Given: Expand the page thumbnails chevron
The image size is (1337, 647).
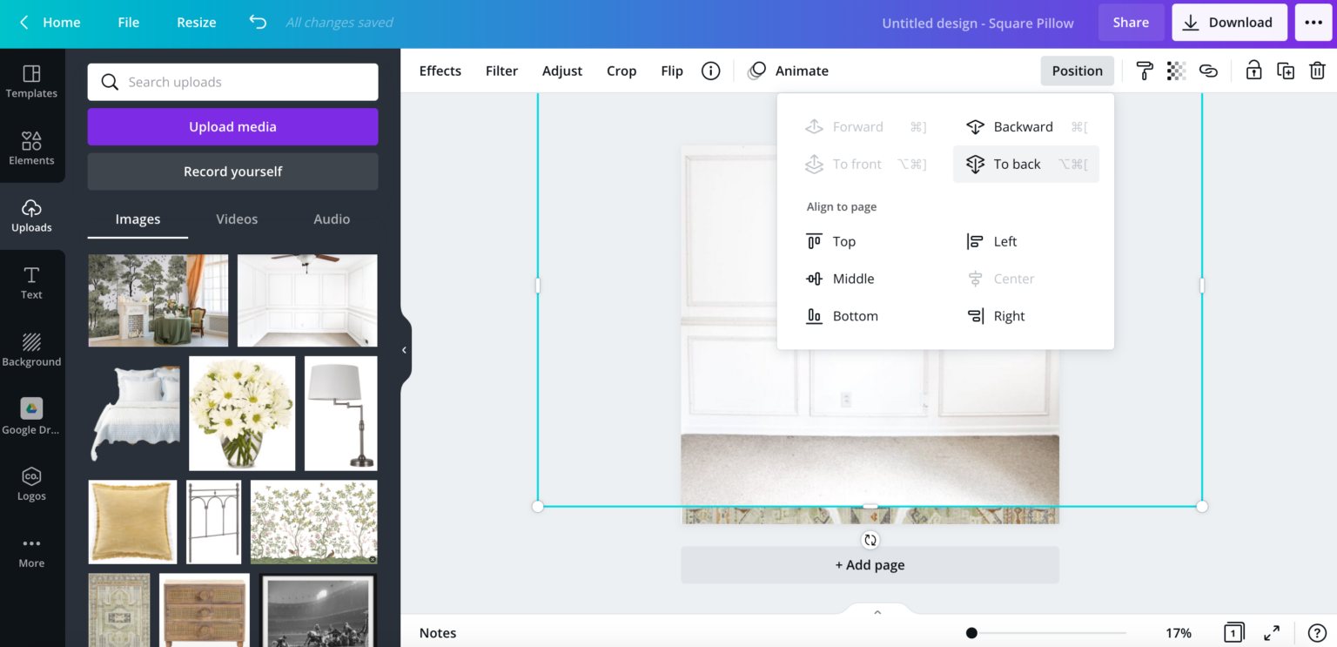Looking at the screenshot, I should click(x=877, y=612).
